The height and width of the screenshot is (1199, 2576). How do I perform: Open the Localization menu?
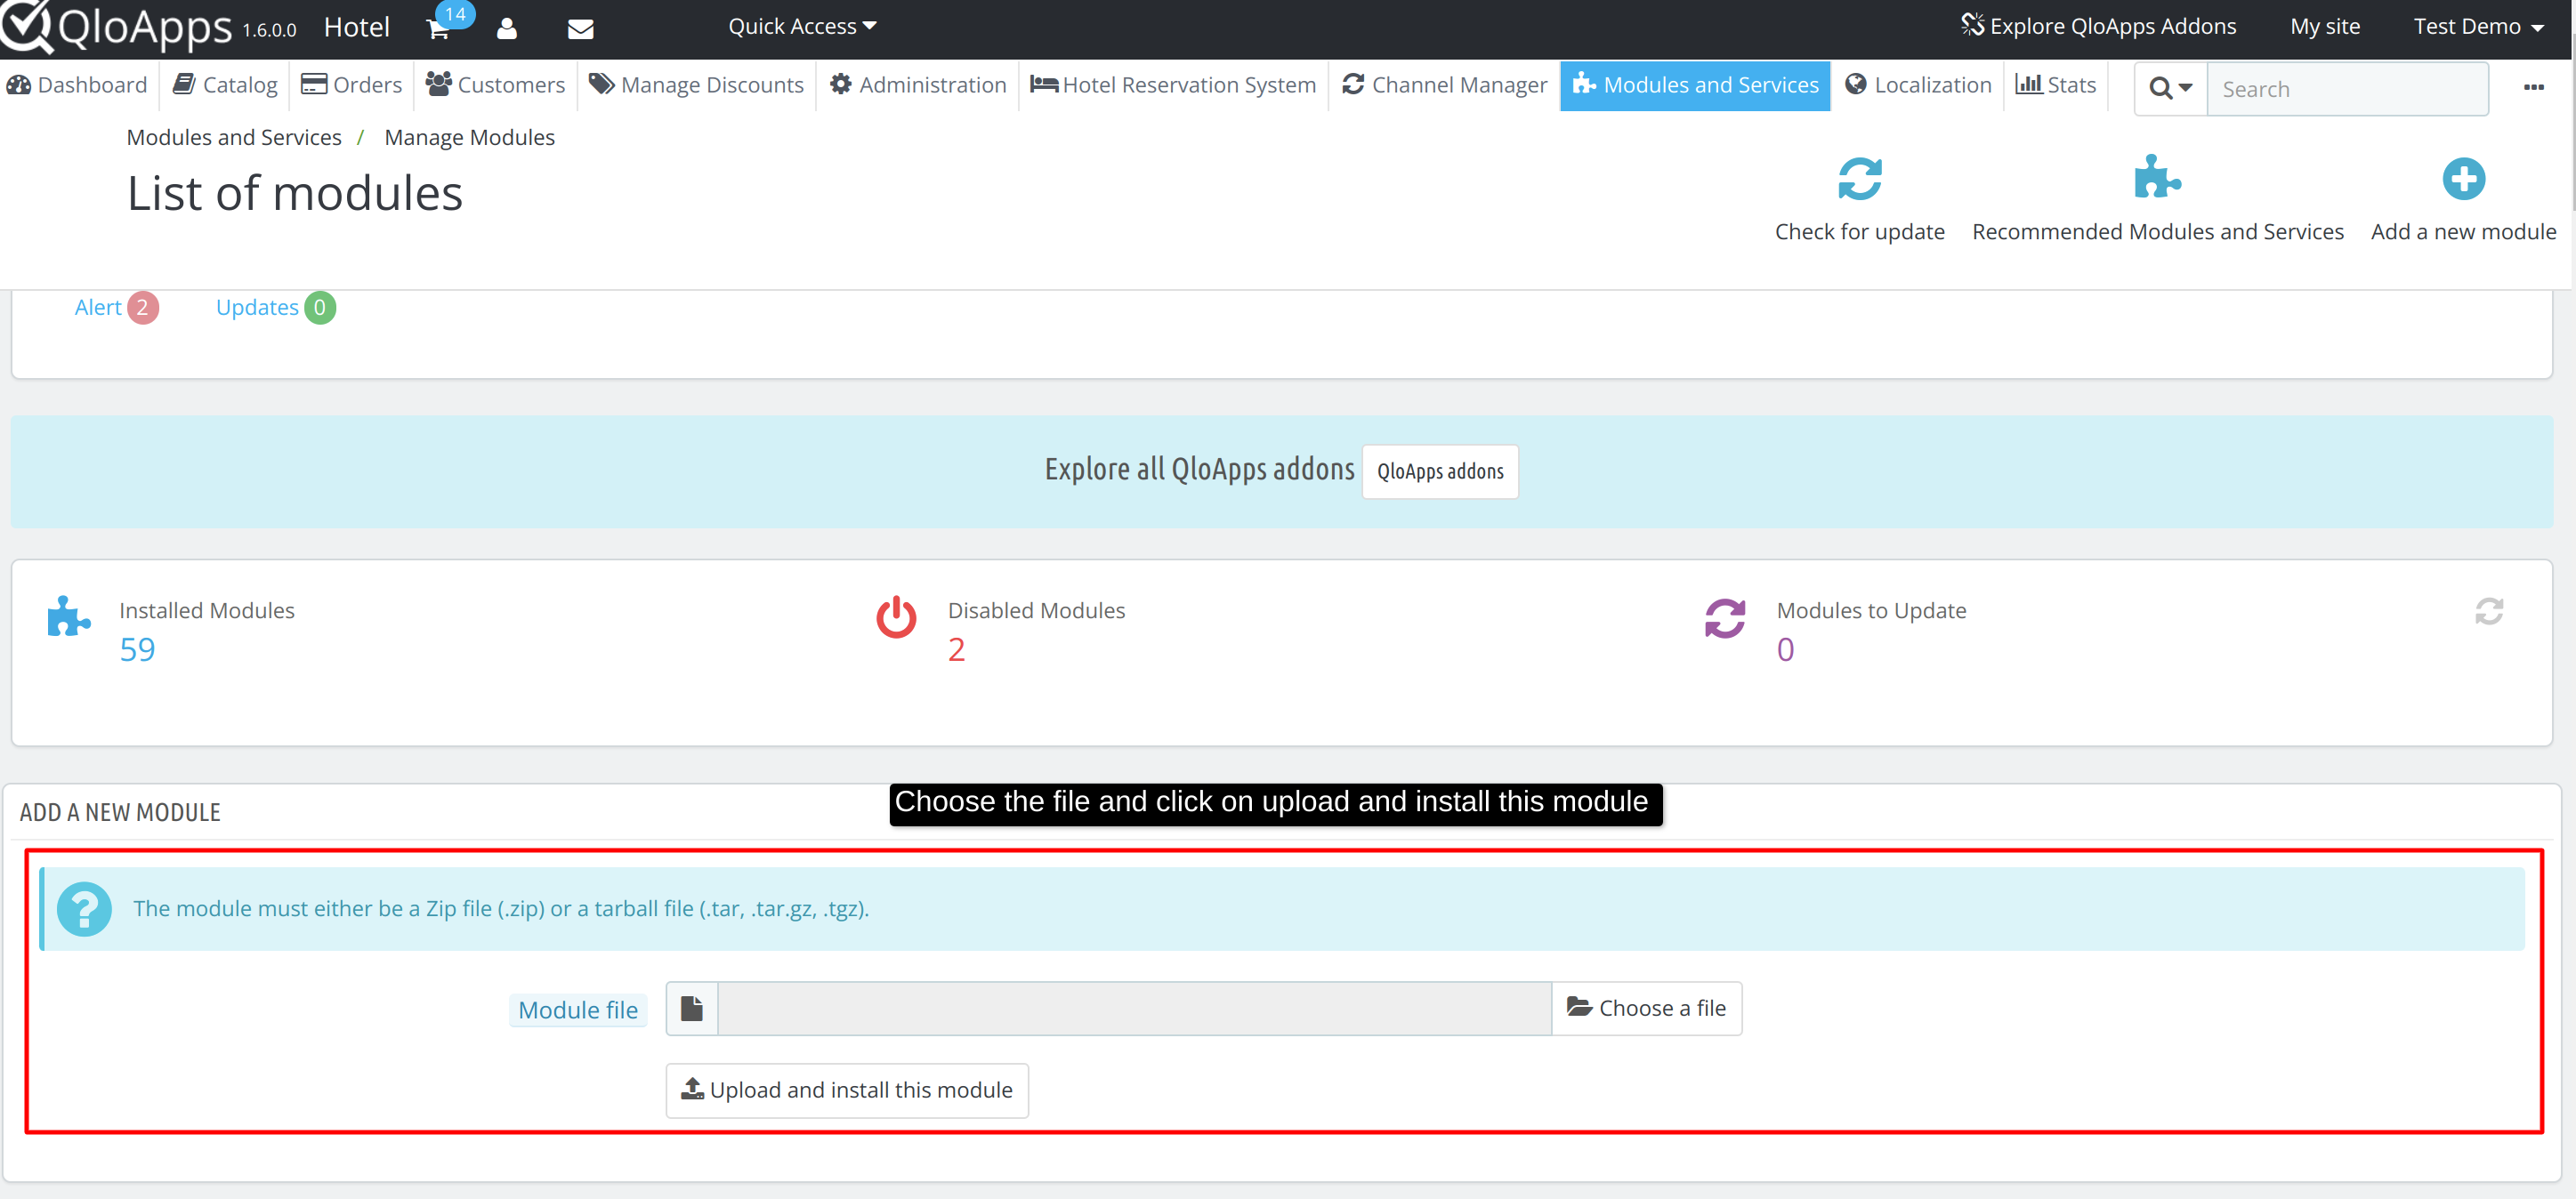pyautogui.click(x=1918, y=85)
